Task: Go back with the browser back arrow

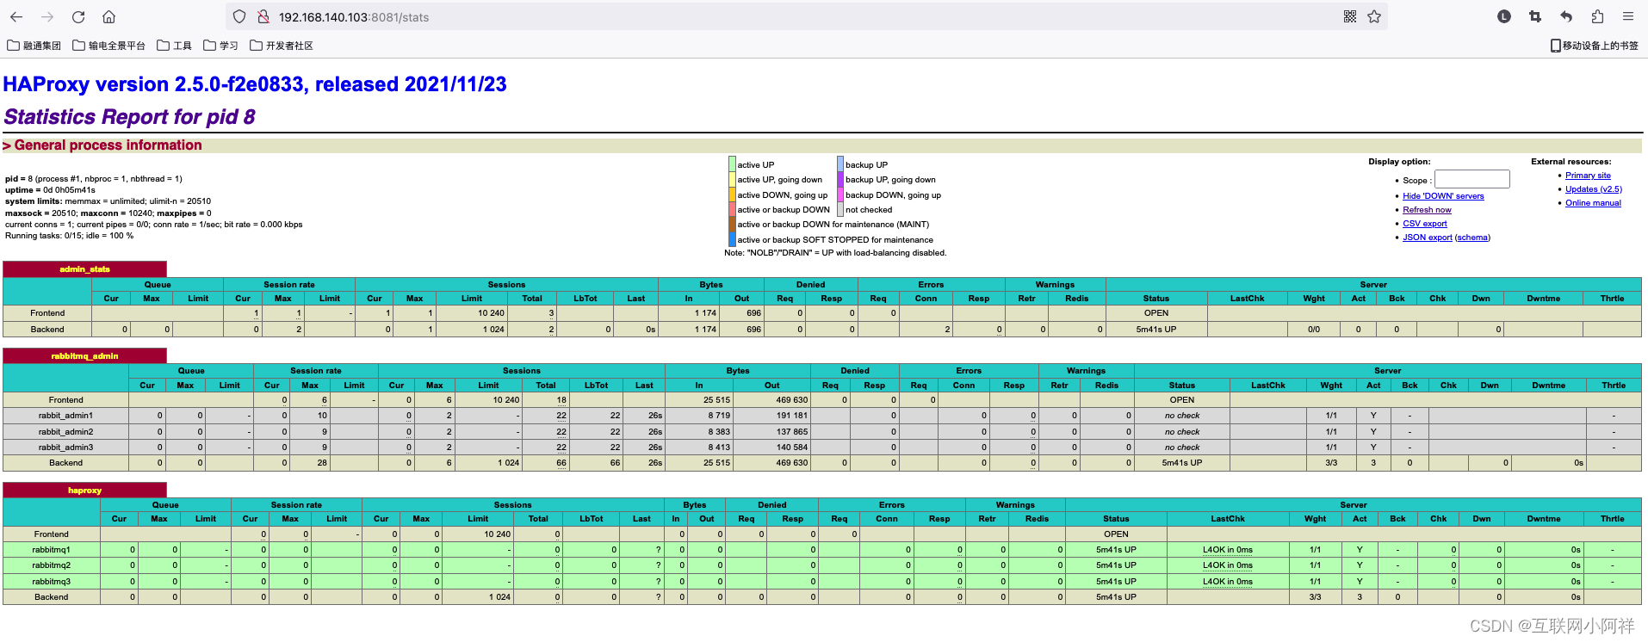Action: 16,17
